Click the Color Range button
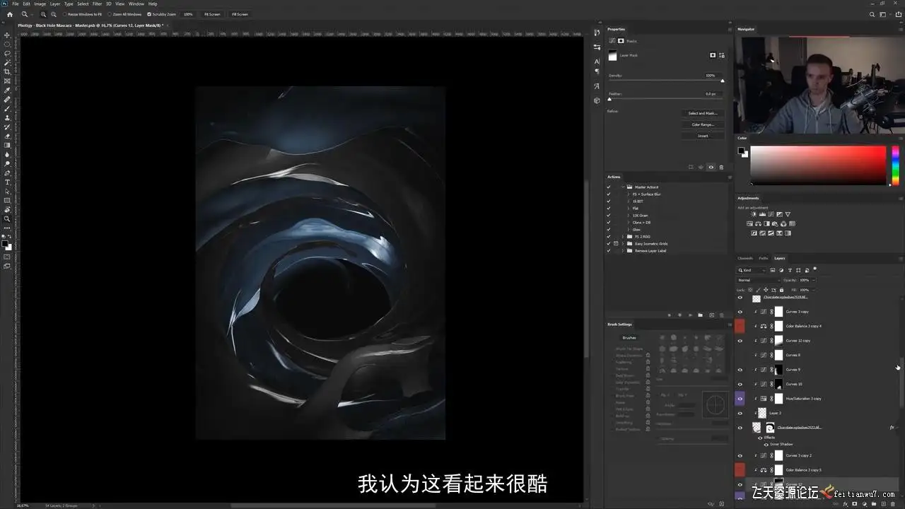The height and width of the screenshot is (509, 905). coord(703,124)
